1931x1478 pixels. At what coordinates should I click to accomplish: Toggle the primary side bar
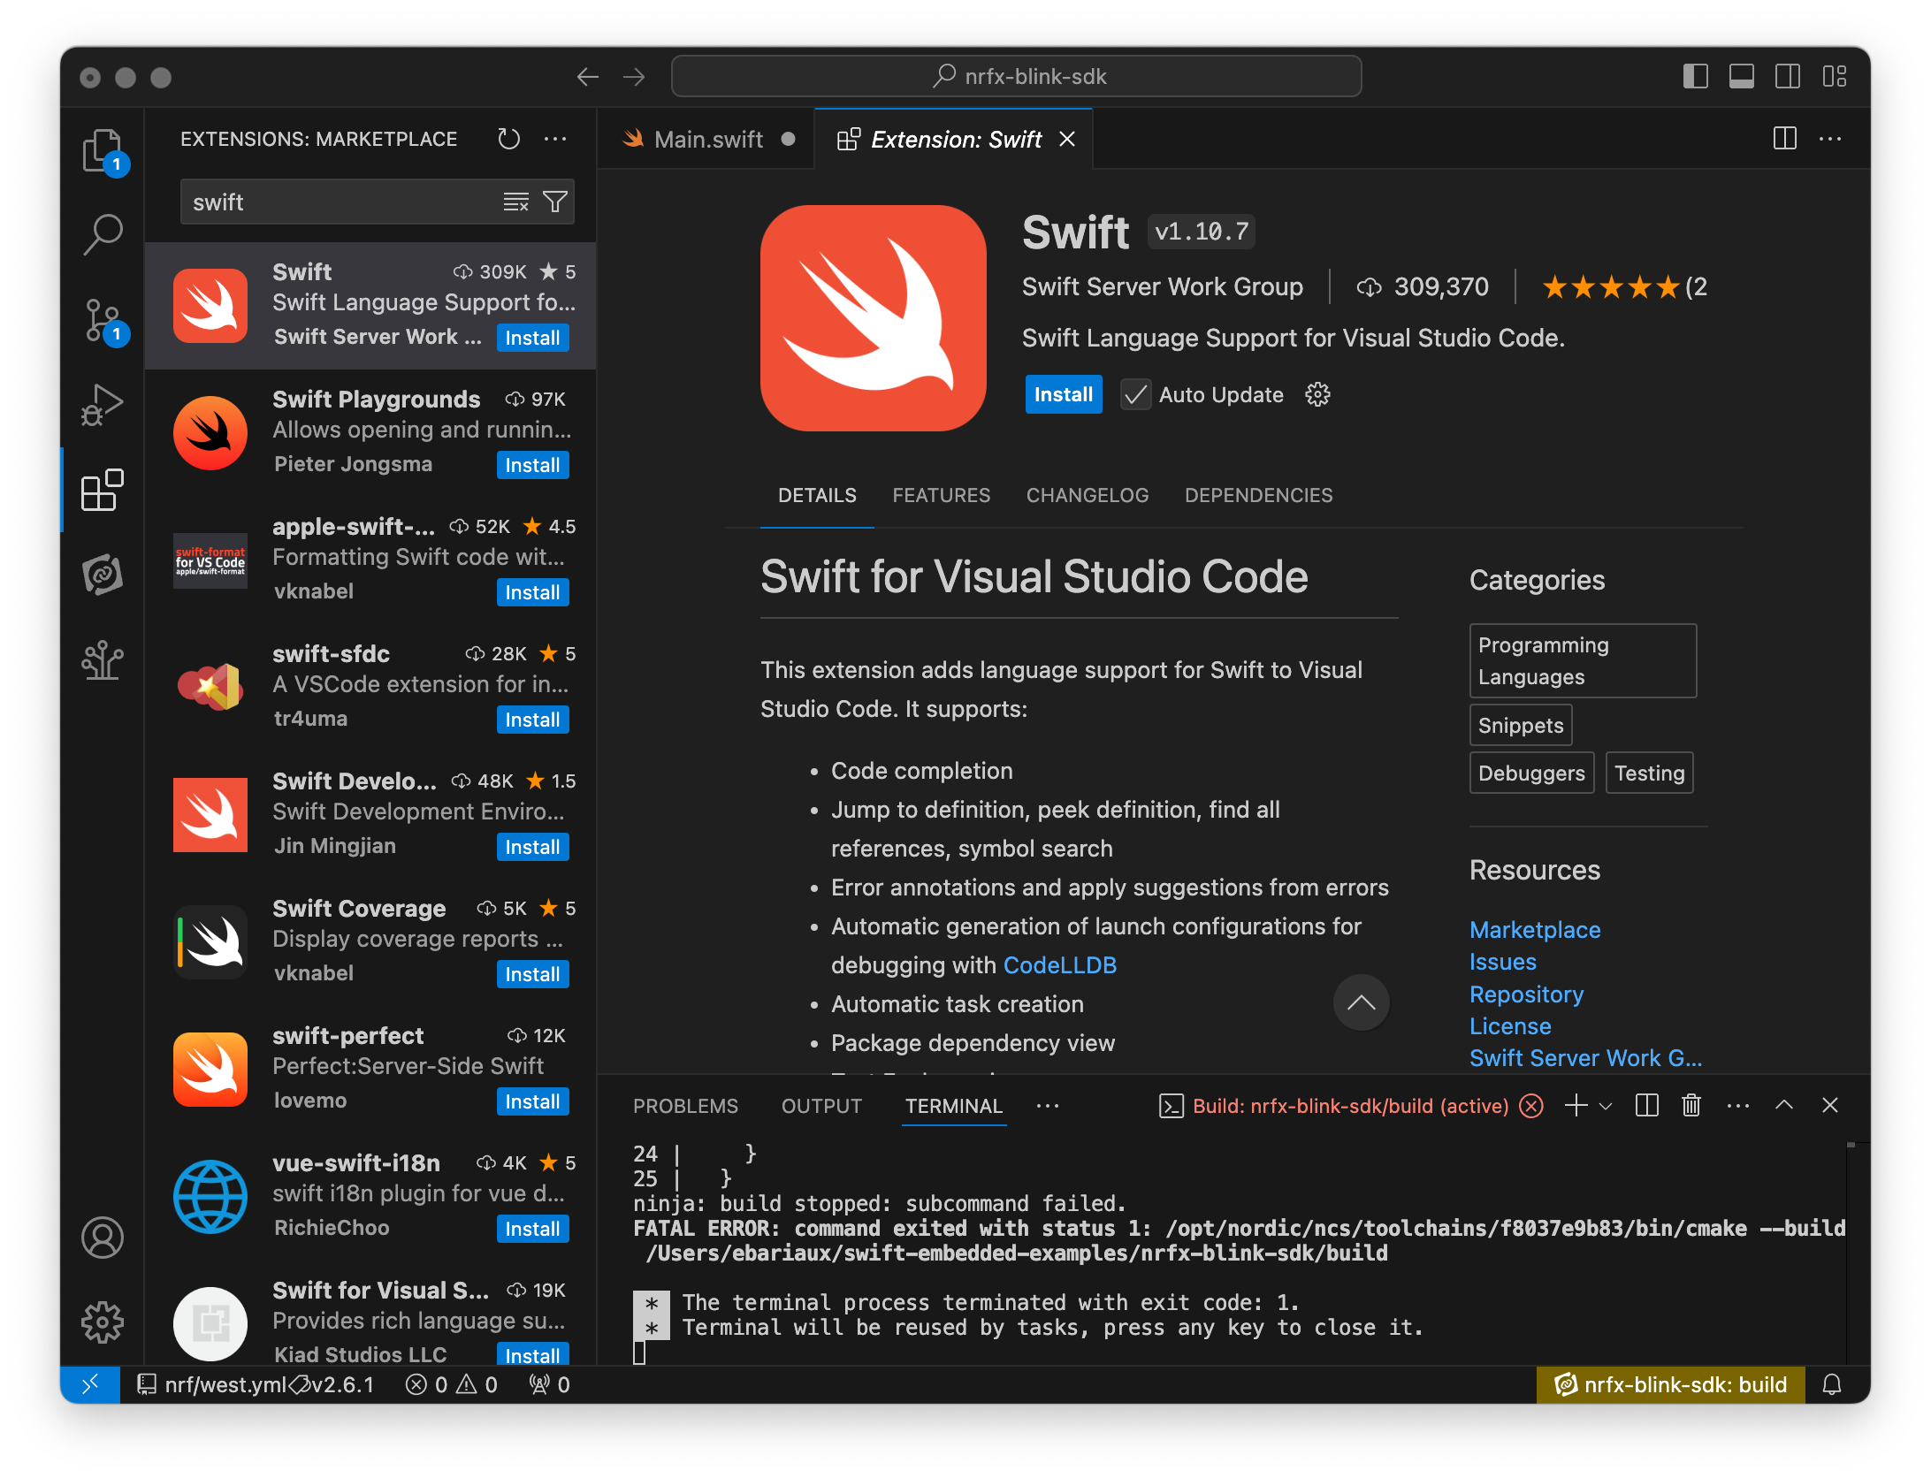[1695, 77]
